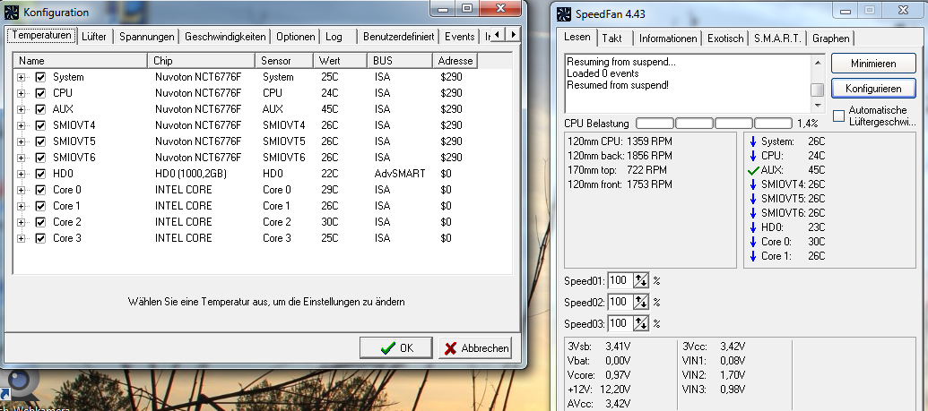Switch to Takt tab in SpeedFan
928x411 pixels.
[612, 39]
